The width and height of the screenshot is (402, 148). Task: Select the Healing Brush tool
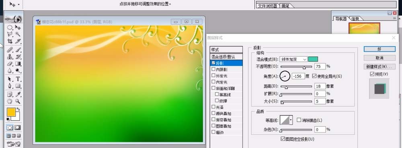[10, 49]
